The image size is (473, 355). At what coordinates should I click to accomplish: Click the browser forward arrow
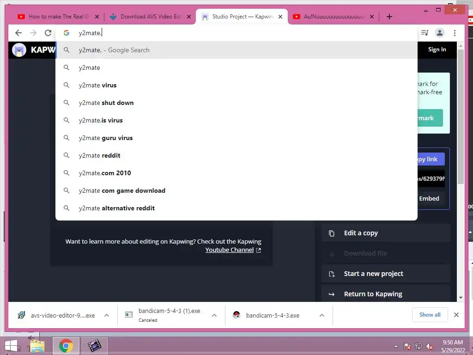[x=33, y=33]
